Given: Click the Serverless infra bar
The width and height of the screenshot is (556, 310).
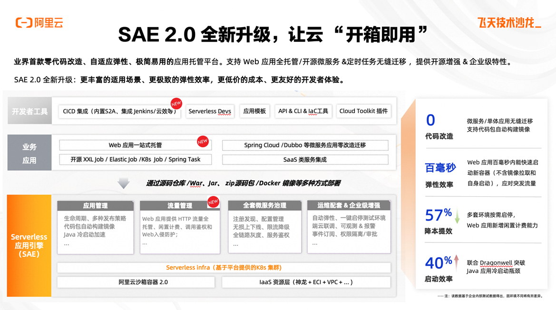Looking at the screenshot, I should coord(224,268).
